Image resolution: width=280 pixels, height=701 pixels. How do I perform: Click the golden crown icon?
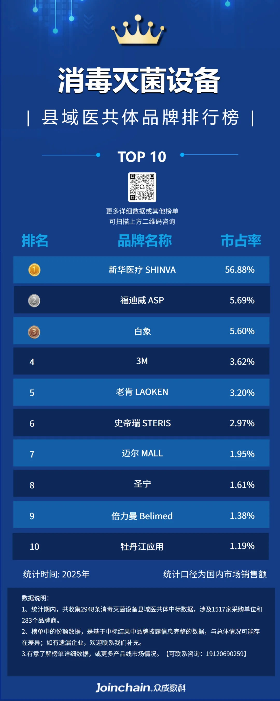[139, 30]
